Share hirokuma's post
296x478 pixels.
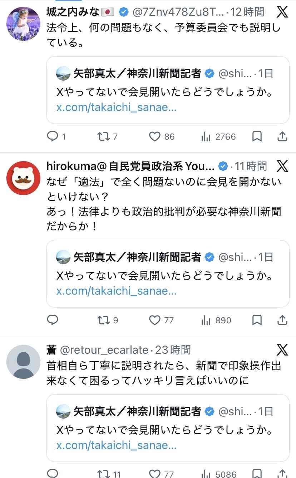282,320
